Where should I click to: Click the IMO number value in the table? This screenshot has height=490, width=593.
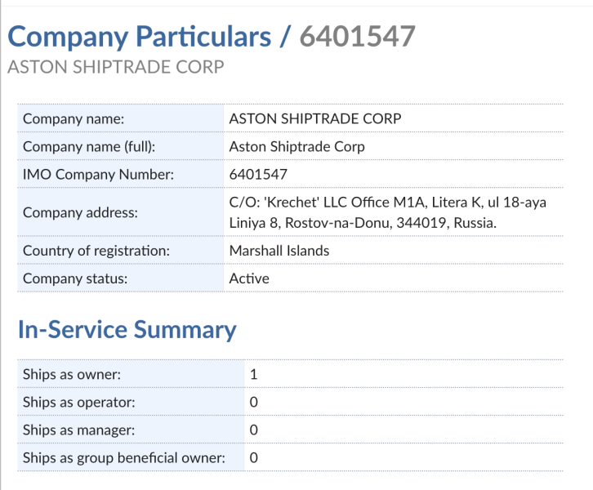tap(258, 174)
